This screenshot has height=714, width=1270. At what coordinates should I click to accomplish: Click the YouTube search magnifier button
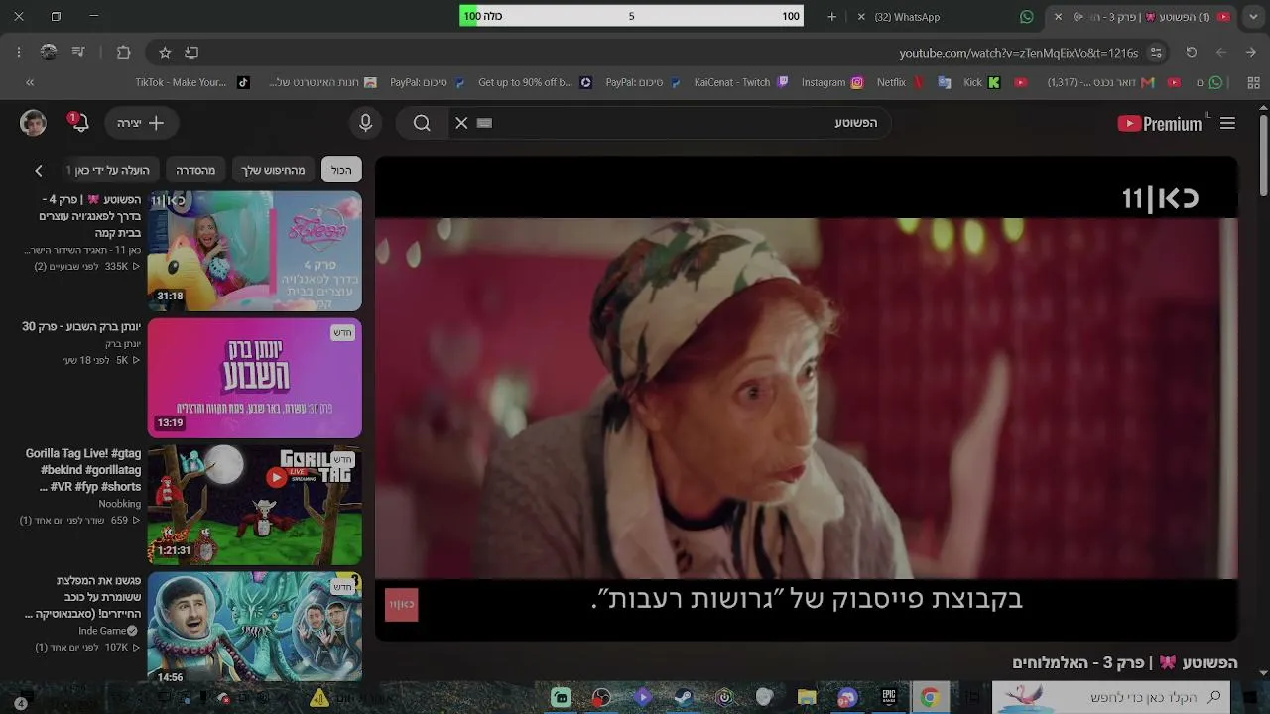[x=422, y=123]
